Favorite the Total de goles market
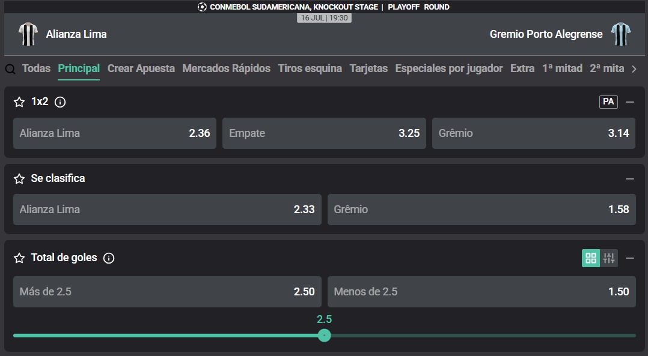The height and width of the screenshot is (356, 648). pos(19,258)
